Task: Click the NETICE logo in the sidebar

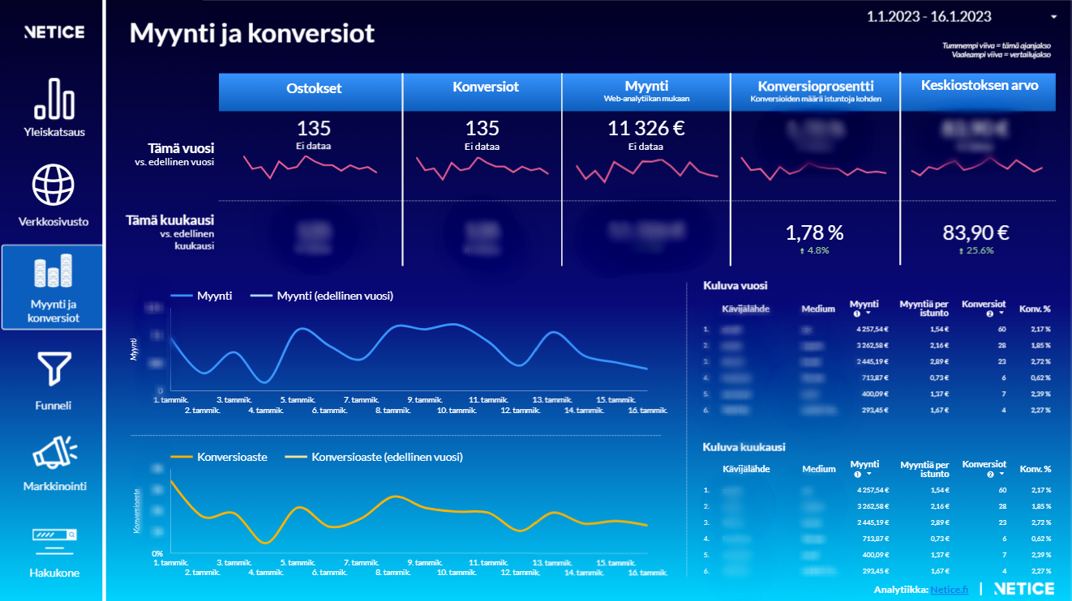Action: [x=54, y=32]
